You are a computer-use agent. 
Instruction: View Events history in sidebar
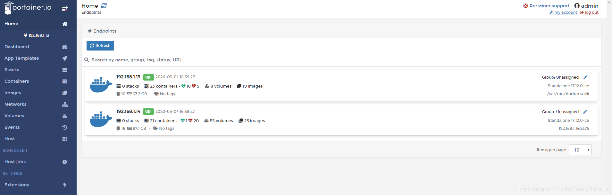(12, 127)
